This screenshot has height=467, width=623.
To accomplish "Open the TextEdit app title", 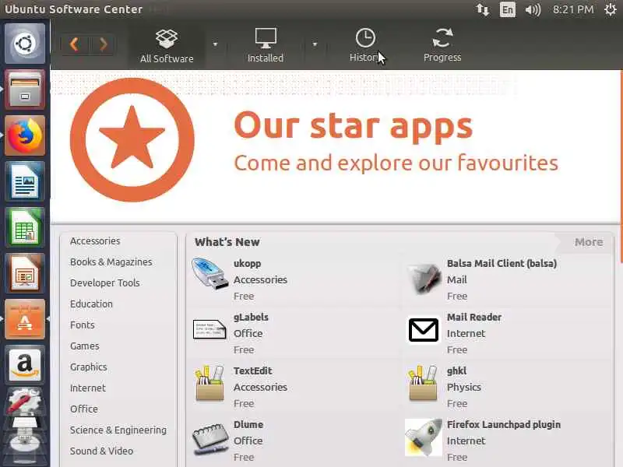I will point(252,371).
